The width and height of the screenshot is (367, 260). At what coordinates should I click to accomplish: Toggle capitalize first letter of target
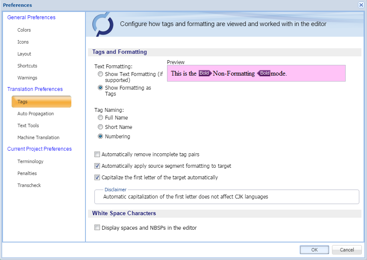(97, 177)
